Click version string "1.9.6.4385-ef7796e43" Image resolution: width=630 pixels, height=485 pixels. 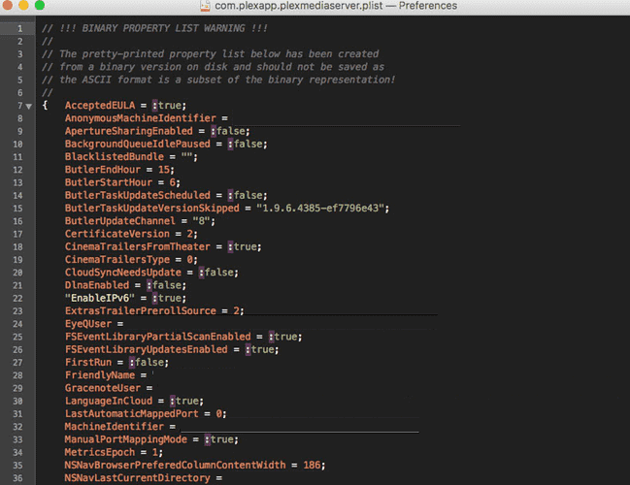click(x=320, y=208)
